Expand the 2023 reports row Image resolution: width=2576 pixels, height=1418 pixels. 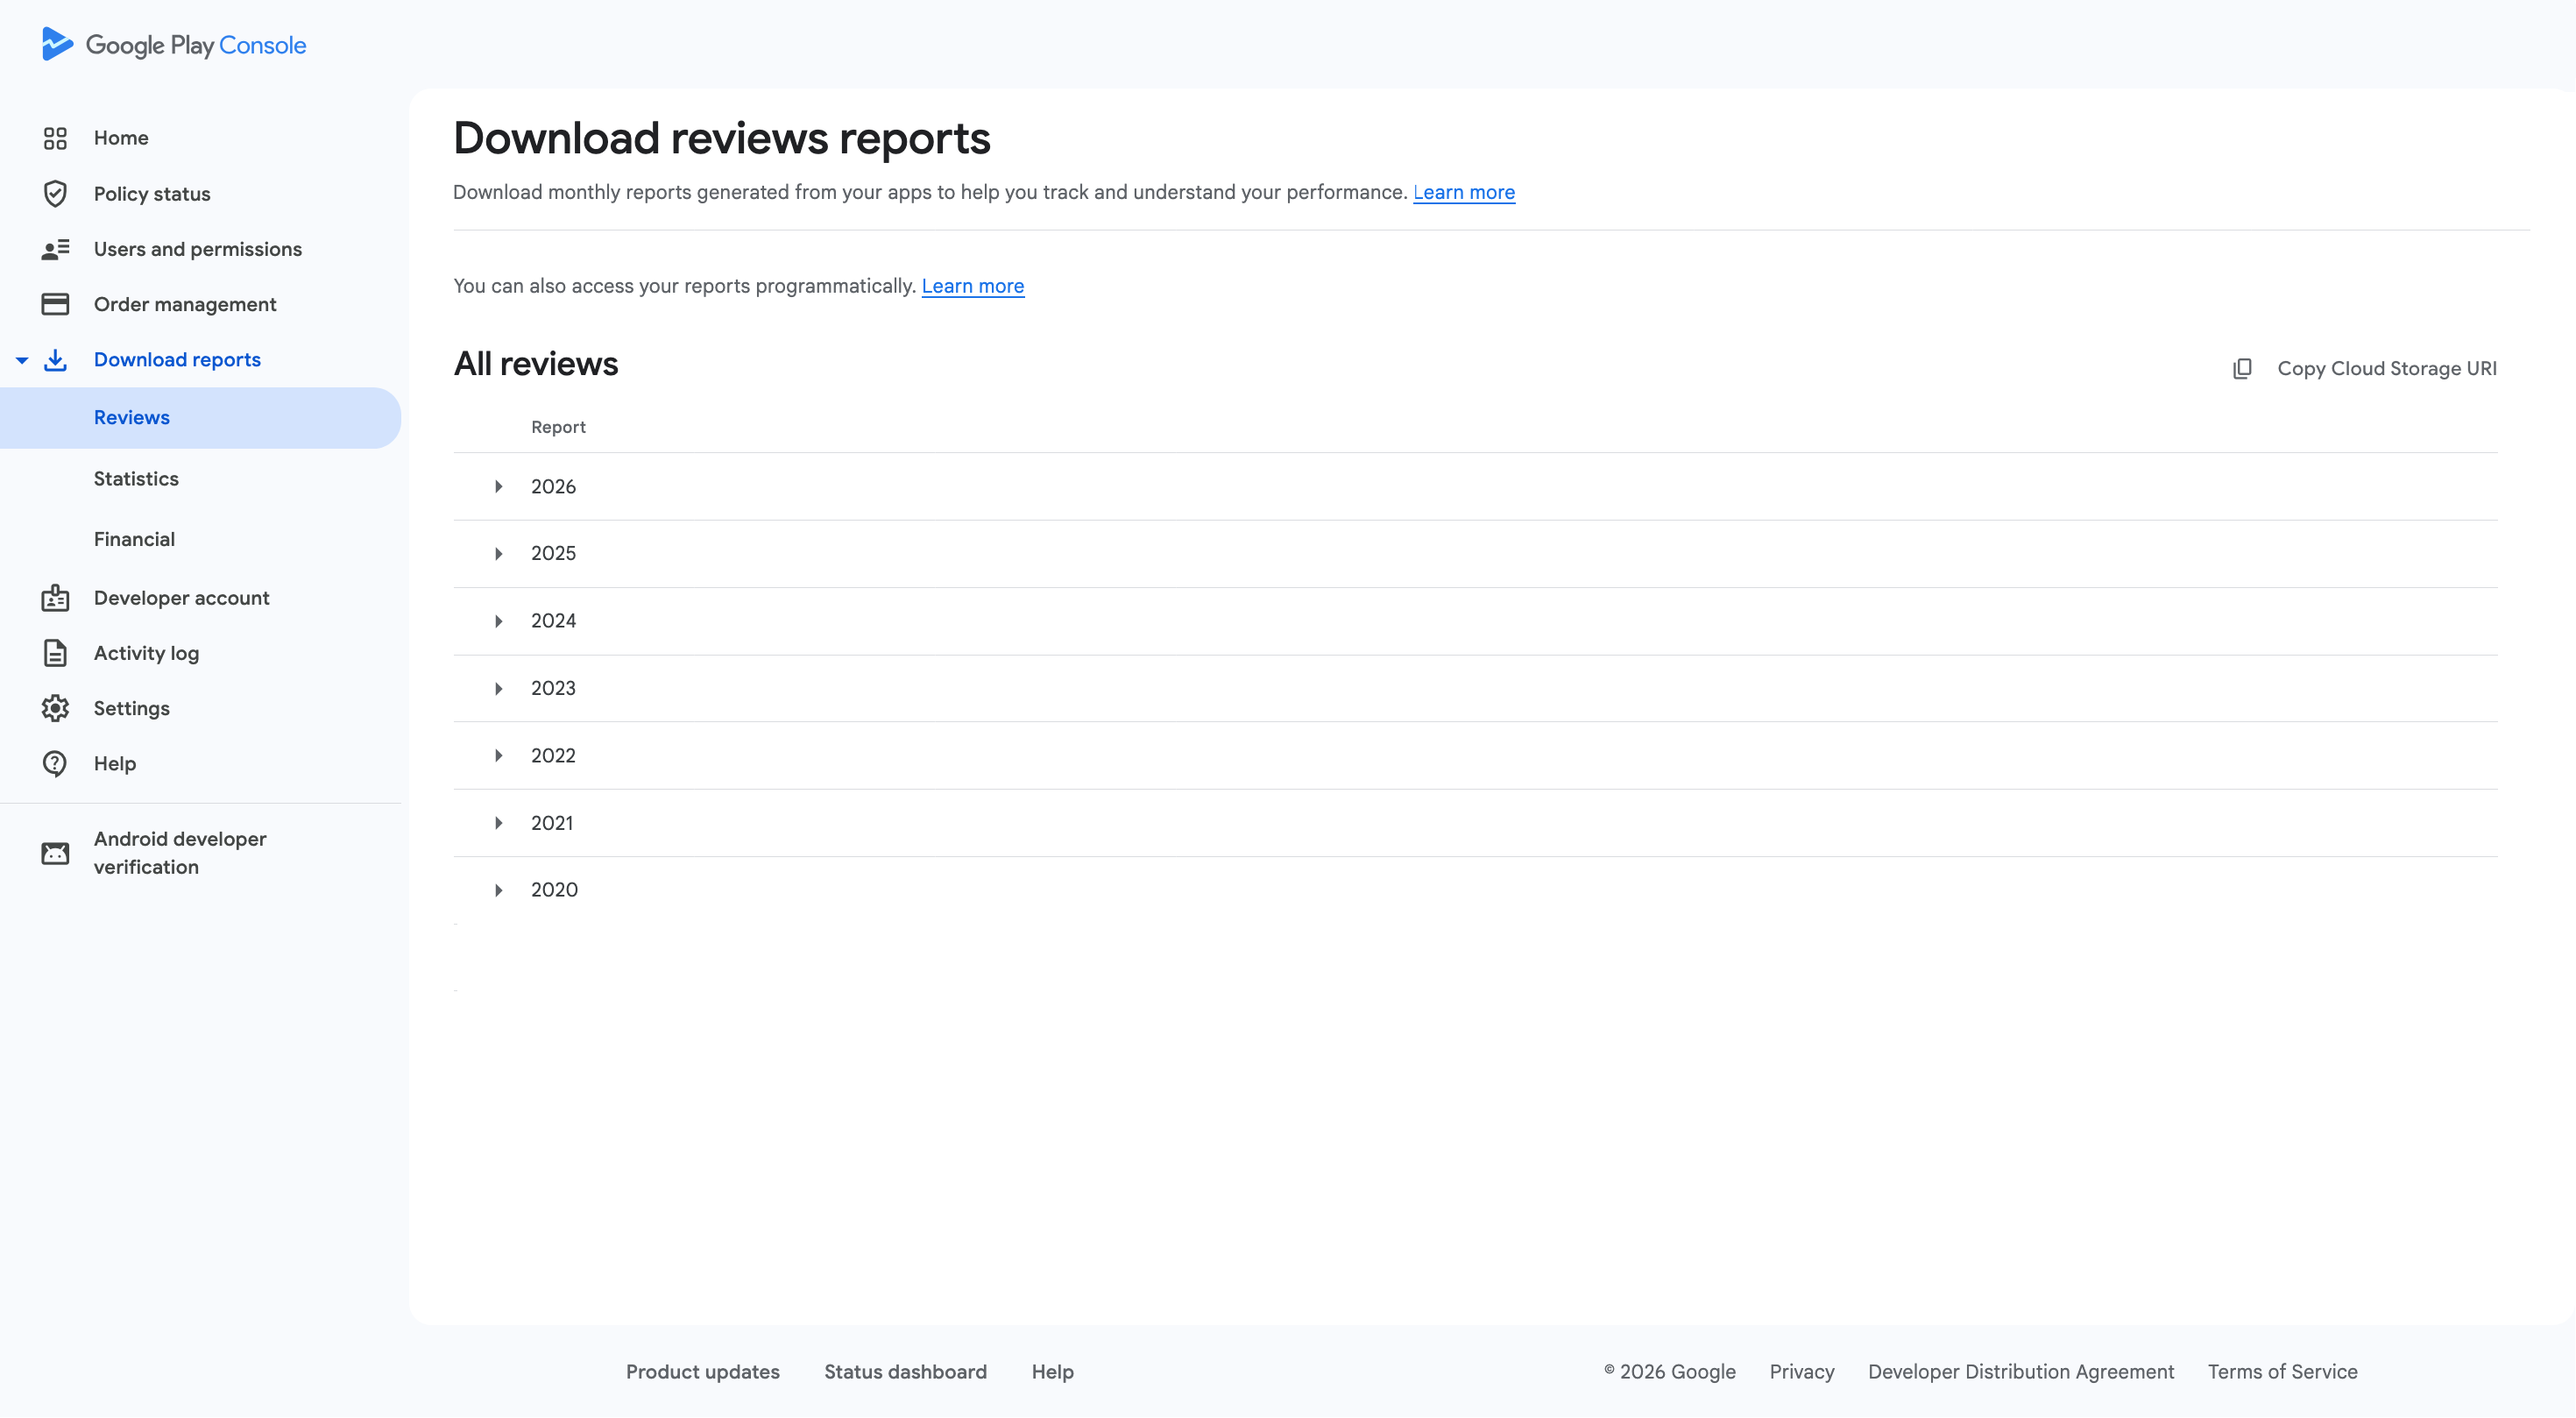click(x=498, y=688)
